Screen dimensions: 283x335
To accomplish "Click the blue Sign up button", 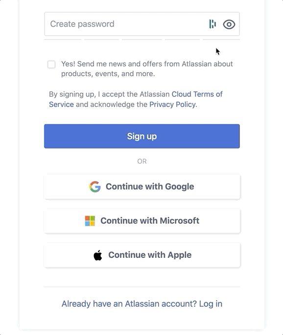I will click(x=142, y=136).
